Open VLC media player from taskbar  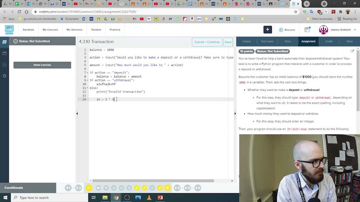149,198
